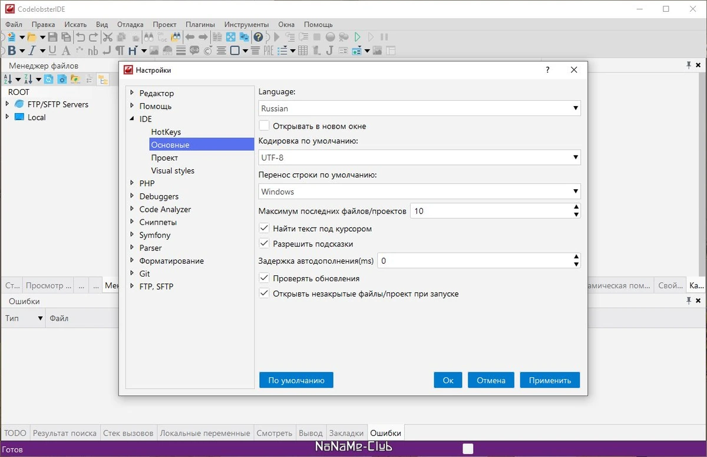This screenshot has width=707, height=457.
Task: Click the Italic I formatting icon
Action: [x=32, y=51]
